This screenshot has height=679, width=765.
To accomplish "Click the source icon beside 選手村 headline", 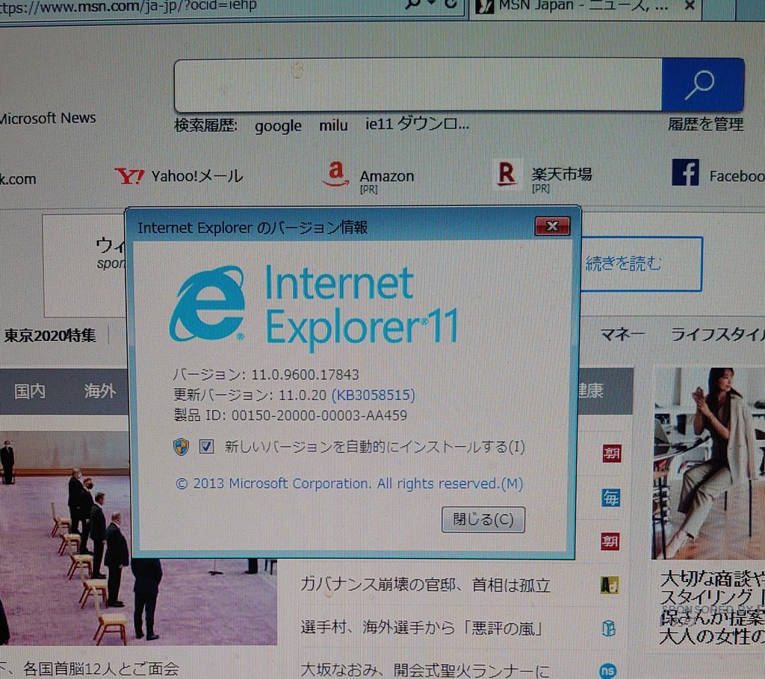I will point(608,628).
